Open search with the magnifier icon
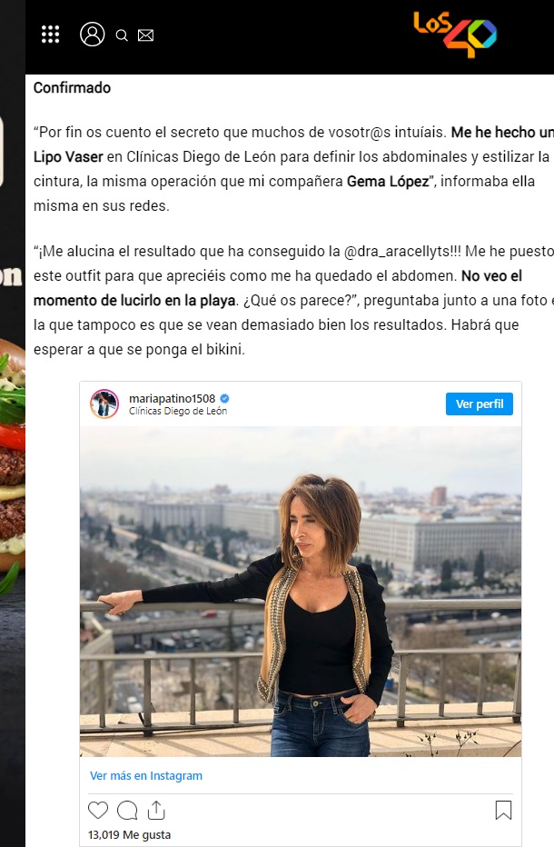 (122, 35)
